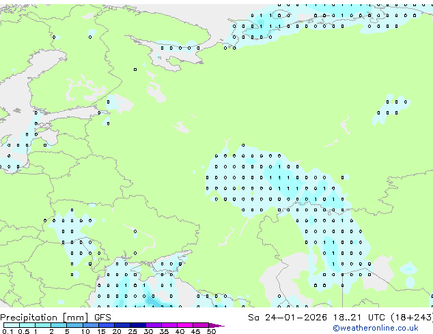Click the legend value label '35'

point(164,331)
